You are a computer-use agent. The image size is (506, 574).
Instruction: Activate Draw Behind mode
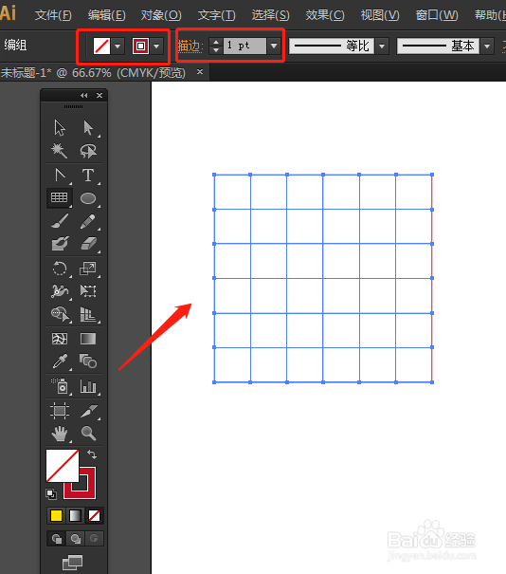point(76,539)
